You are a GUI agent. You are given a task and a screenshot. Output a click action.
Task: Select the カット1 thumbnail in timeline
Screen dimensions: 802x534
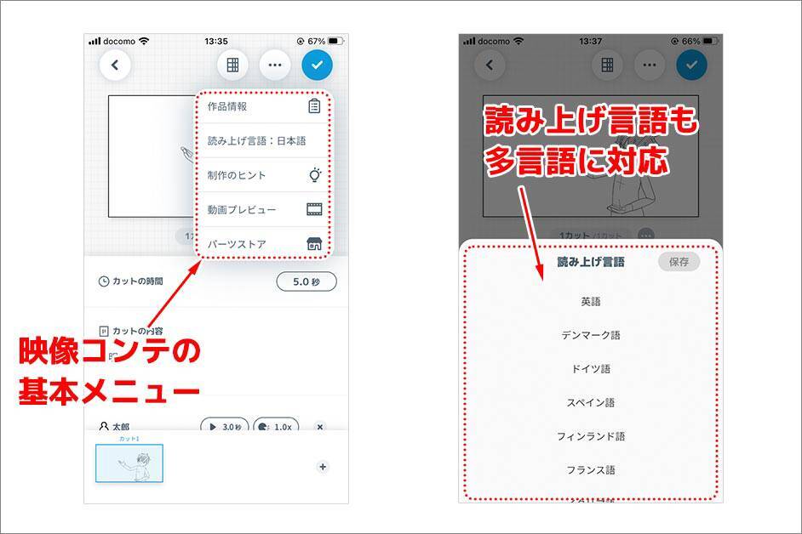[x=129, y=463]
